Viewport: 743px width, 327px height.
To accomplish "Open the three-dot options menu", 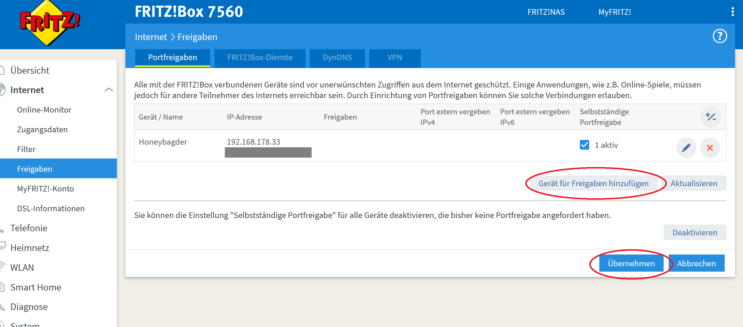I will [733, 12].
